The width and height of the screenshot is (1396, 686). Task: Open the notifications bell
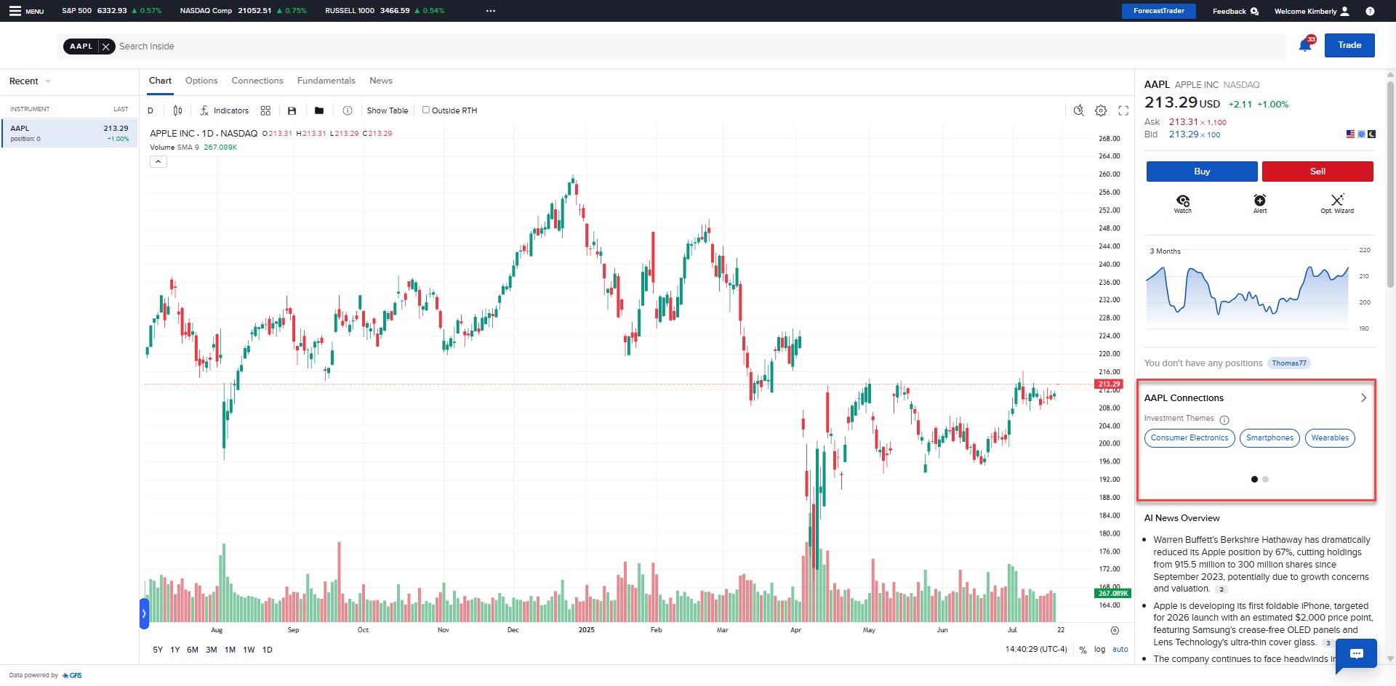click(x=1305, y=46)
